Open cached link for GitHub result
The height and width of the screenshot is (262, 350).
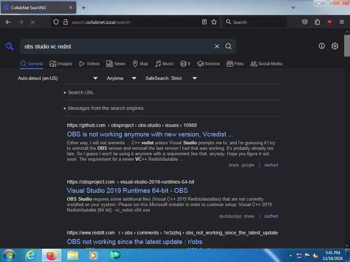coord(271,165)
